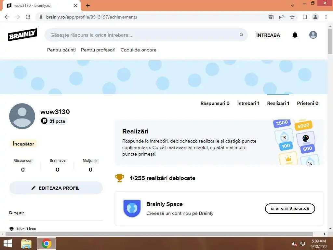Focus the Găsește răspuns search field
The image size is (333, 250).
coord(146,35)
